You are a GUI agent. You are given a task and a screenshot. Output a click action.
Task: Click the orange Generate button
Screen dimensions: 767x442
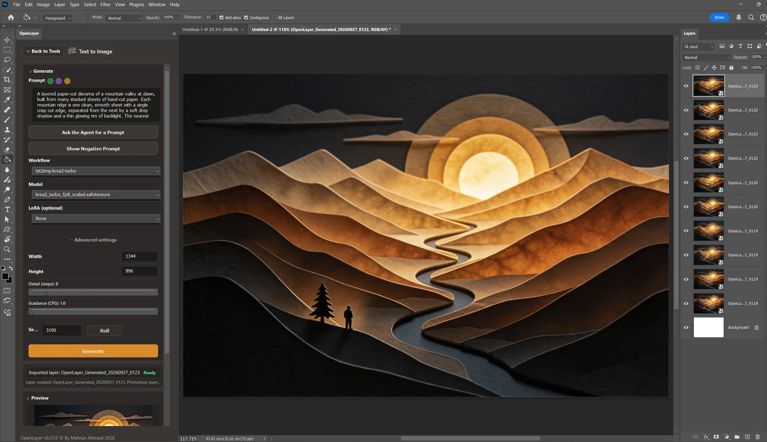point(93,351)
